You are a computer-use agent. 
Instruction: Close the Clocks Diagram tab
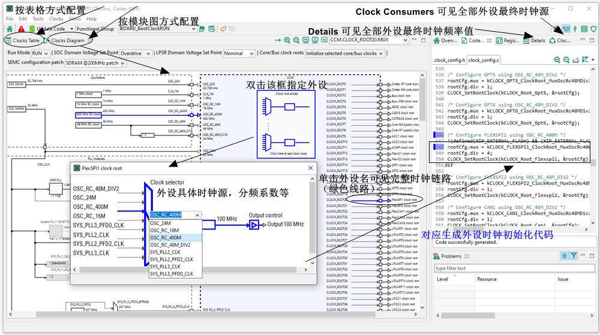(90, 40)
